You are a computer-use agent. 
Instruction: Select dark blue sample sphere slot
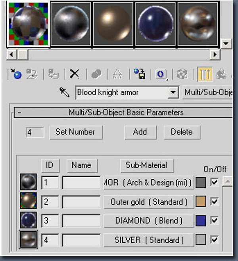click(x=155, y=24)
